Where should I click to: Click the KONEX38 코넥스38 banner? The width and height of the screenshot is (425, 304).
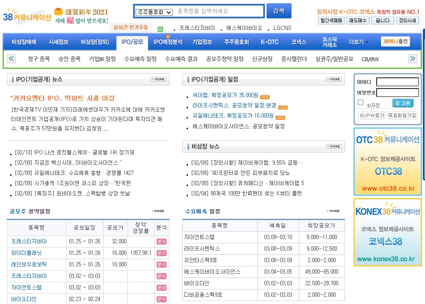coord(388,232)
